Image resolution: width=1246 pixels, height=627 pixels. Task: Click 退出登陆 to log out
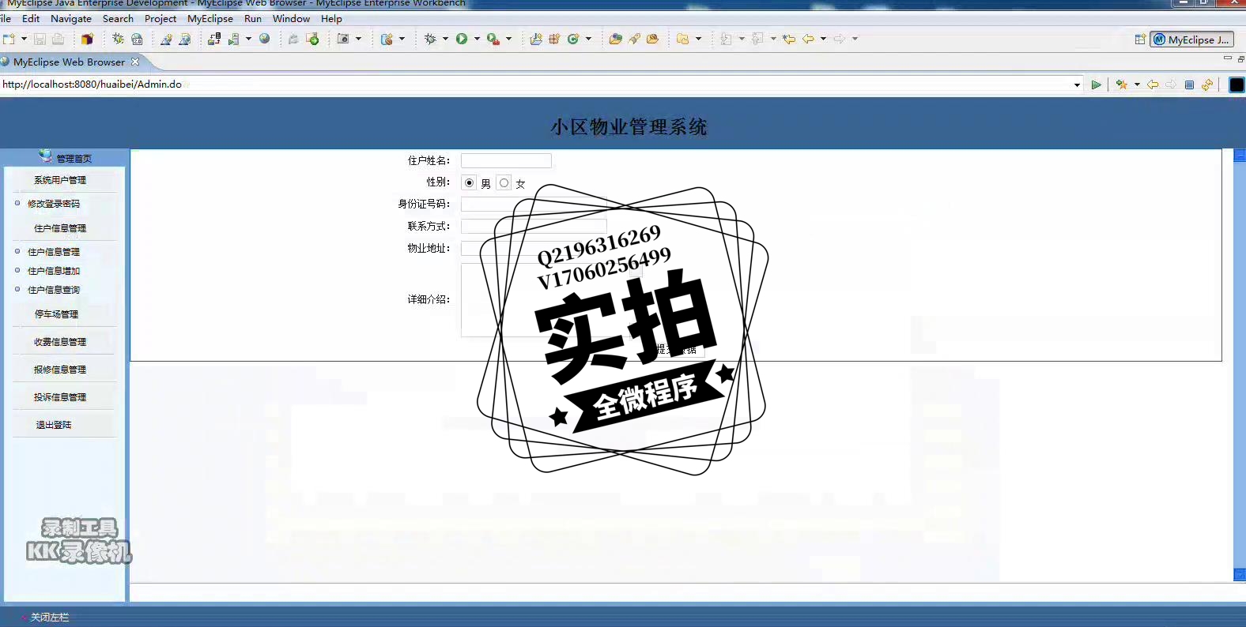click(x=54, y=425)
